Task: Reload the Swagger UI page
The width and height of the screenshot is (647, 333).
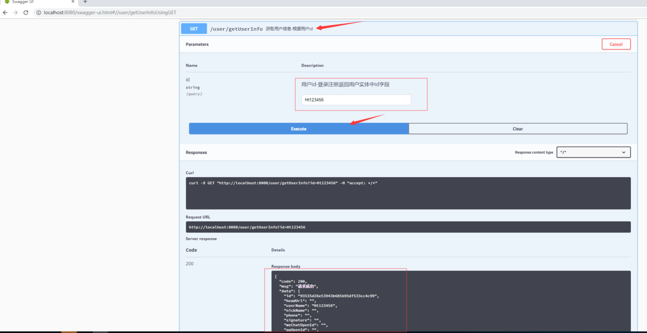Action: pyautogui.click(x=26, y=13)
